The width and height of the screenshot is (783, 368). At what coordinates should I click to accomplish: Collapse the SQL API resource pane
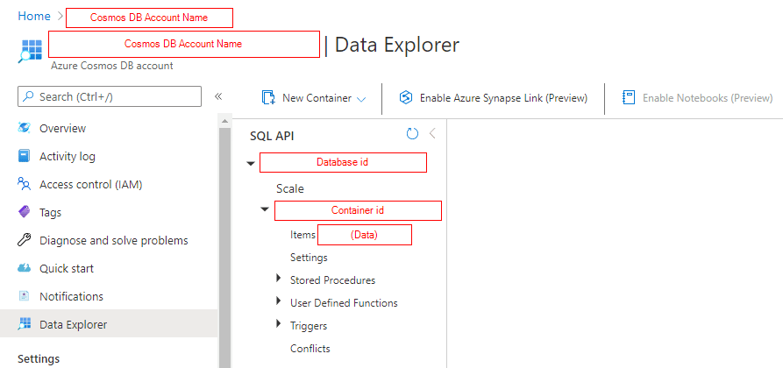coord(432,133)
